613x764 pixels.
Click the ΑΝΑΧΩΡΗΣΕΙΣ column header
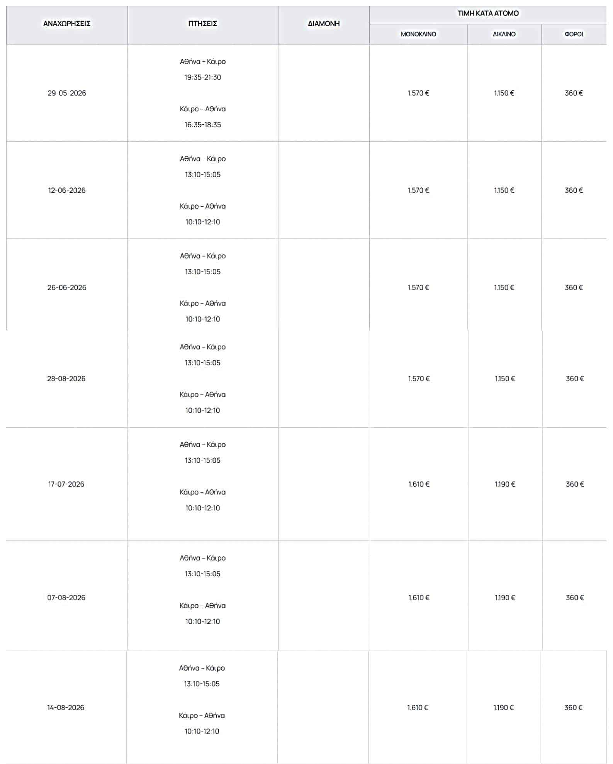[x=67, y=24]
